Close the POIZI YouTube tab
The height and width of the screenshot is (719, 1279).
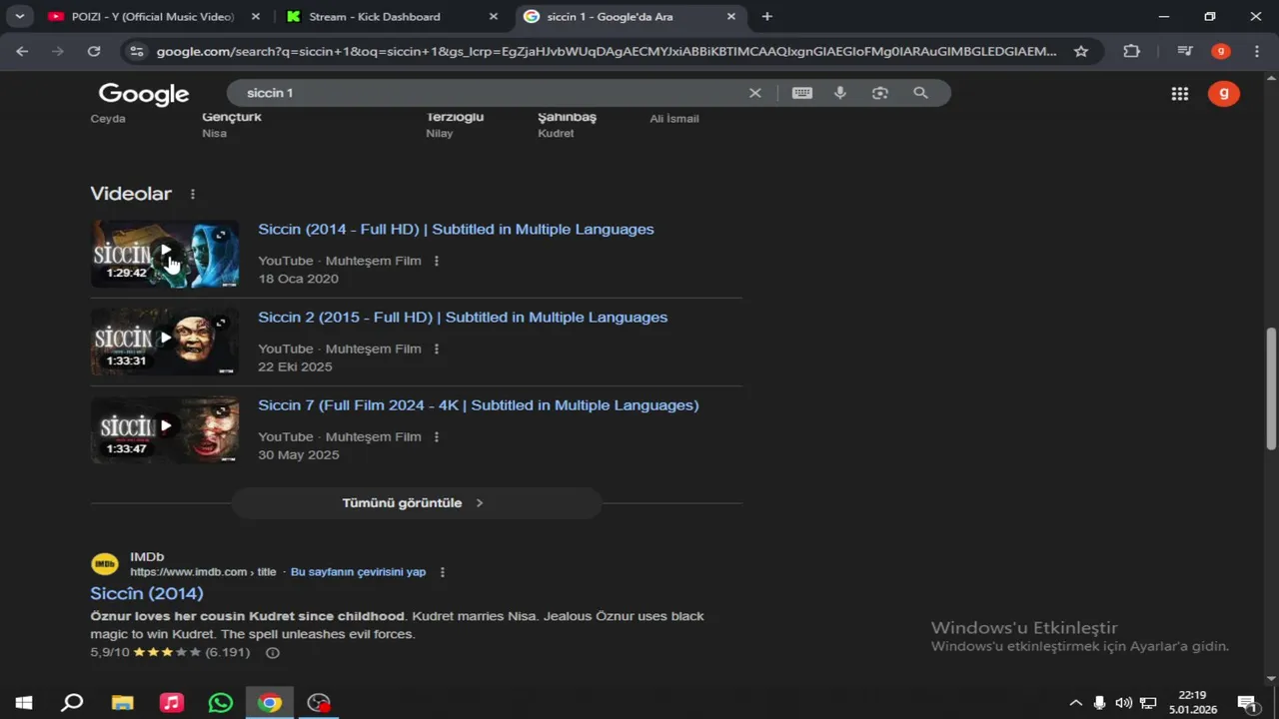pos(256,17)
